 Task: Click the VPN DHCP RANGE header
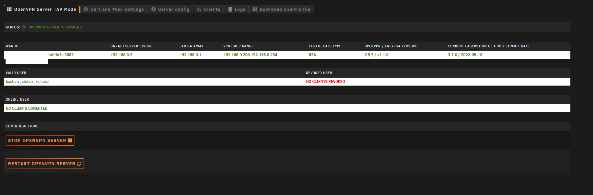pyautogui.click(x=239, y=46)
